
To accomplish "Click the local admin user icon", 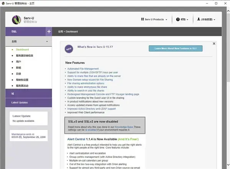I will (199, 19).
